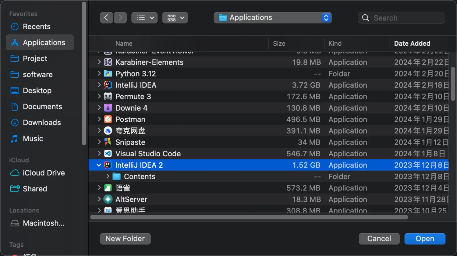This screenshot has height=256, width=457.
Task: Select the Karabiner-Elements app icon
Action: (x=108, y=62)
